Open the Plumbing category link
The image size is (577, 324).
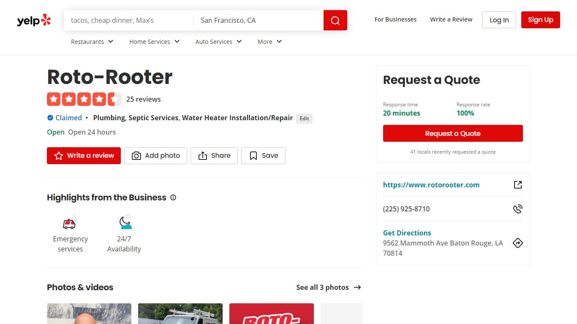(x=109, y=118)
